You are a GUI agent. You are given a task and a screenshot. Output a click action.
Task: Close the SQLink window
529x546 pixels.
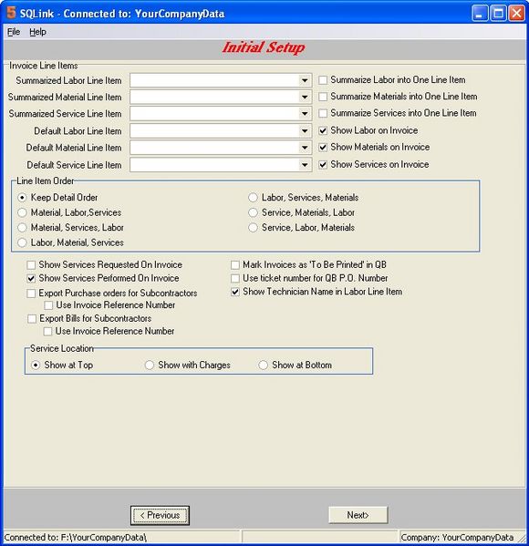517,14
